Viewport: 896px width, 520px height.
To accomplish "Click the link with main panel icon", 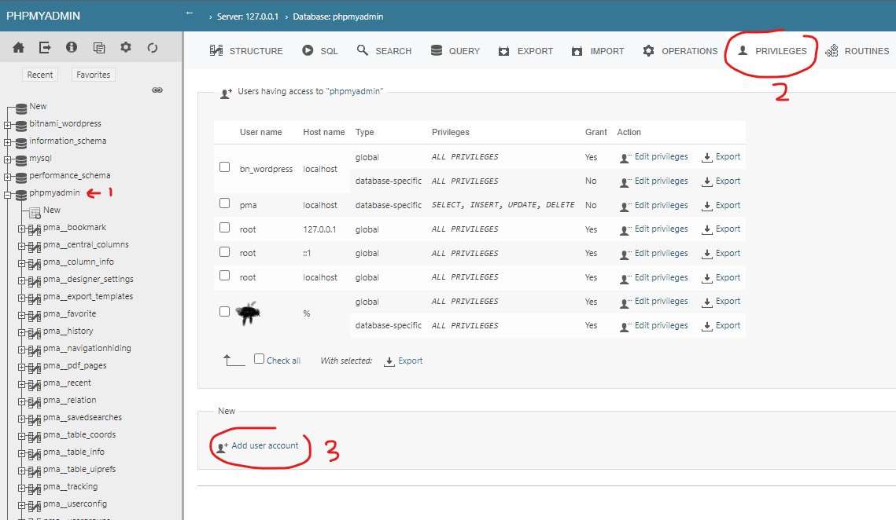I will (157, 90).
